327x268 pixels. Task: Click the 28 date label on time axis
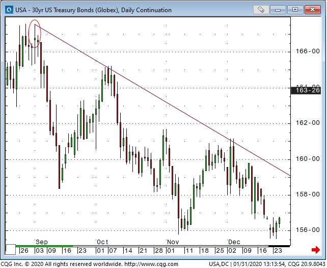[x=158, y=251]
